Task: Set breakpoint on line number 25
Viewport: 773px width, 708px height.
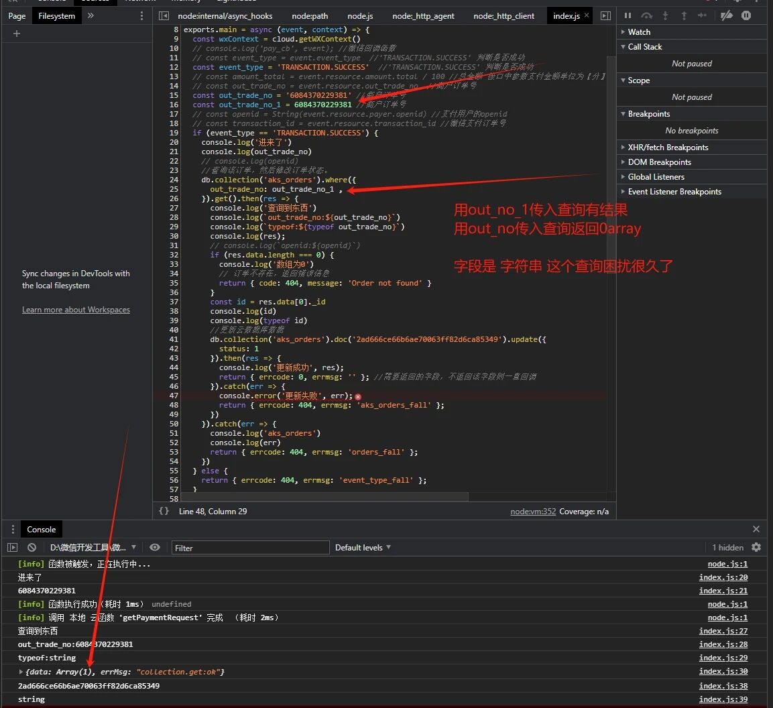Action: click(174, 189)
